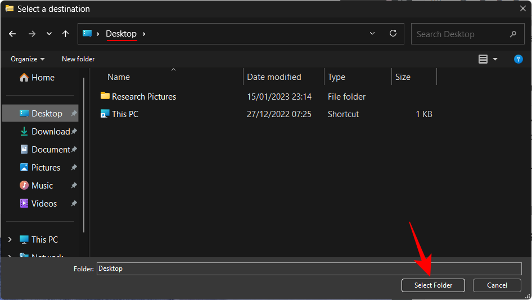Click the Search Desktop field
The width and height of the screenshot is (532, 300).
[x=467, y=34]
